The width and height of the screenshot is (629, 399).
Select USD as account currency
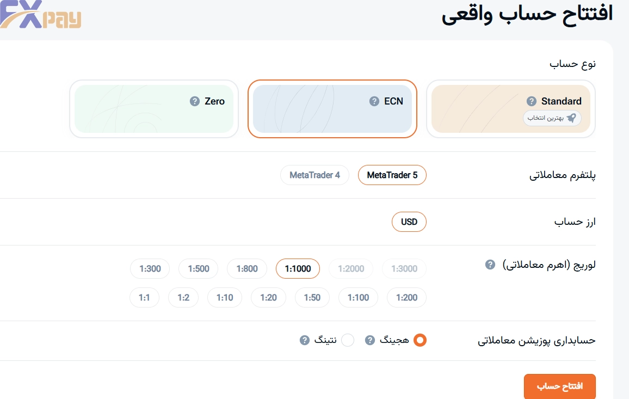coord(409,222)
